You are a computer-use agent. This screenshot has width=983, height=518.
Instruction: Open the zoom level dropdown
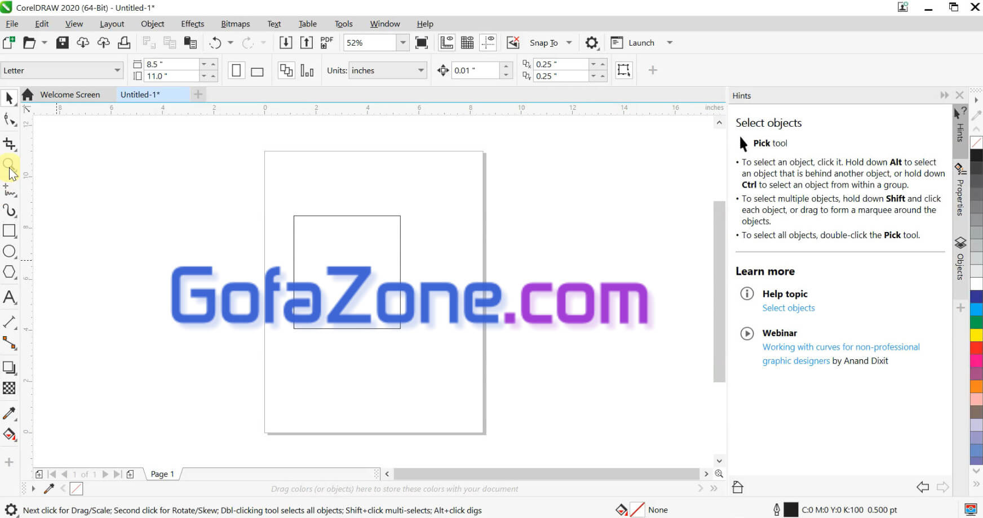coord(402,43)
